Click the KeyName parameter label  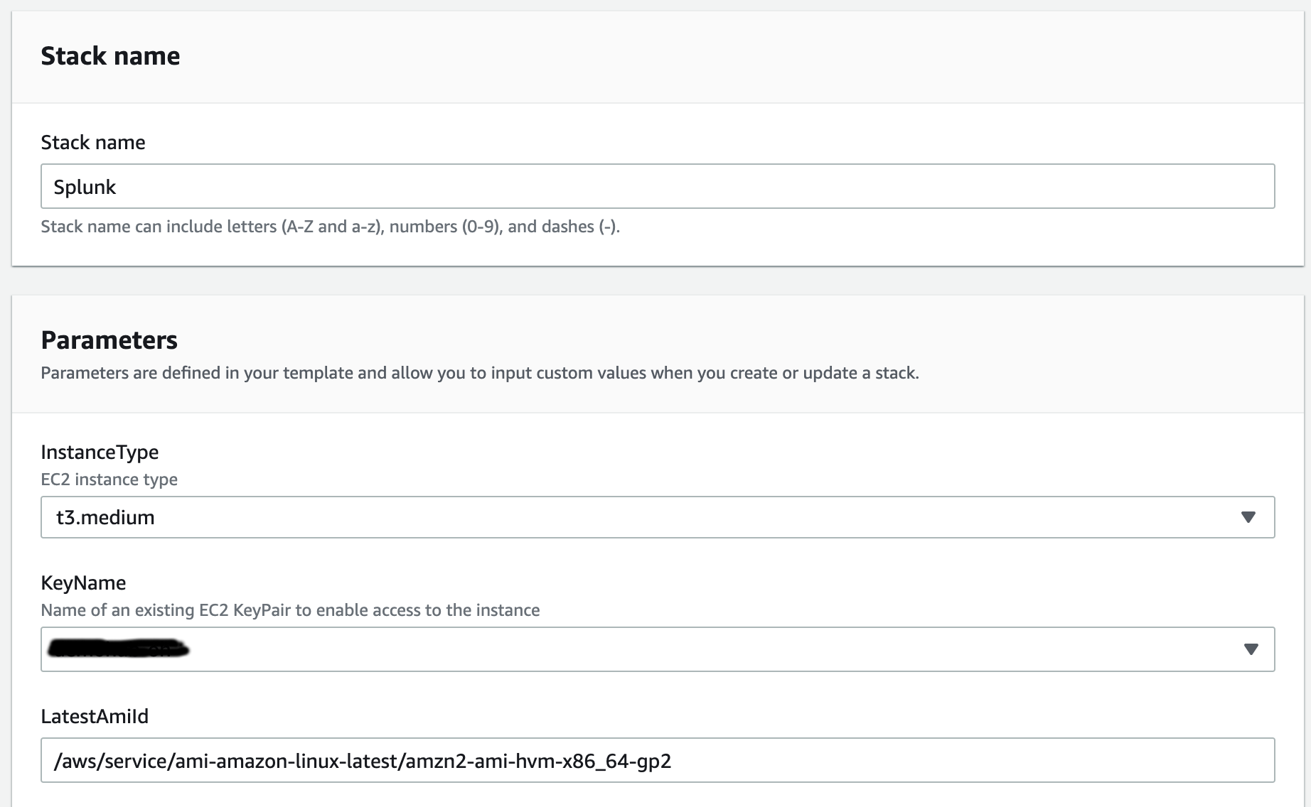(83, 583)
